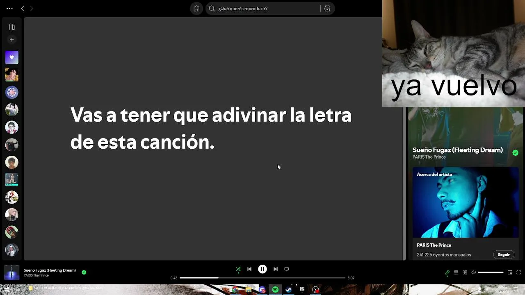Image resolution: width=525 pixels, height=295 pixels.
Task: Open Steam from the taskbar
Action: [289, 290]
